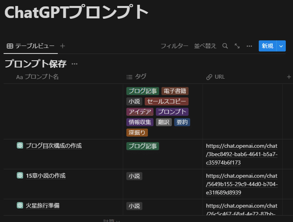Select the テーブルビュー tab
The height and width of the screenshot is (222, 293).
coord(31,46)
